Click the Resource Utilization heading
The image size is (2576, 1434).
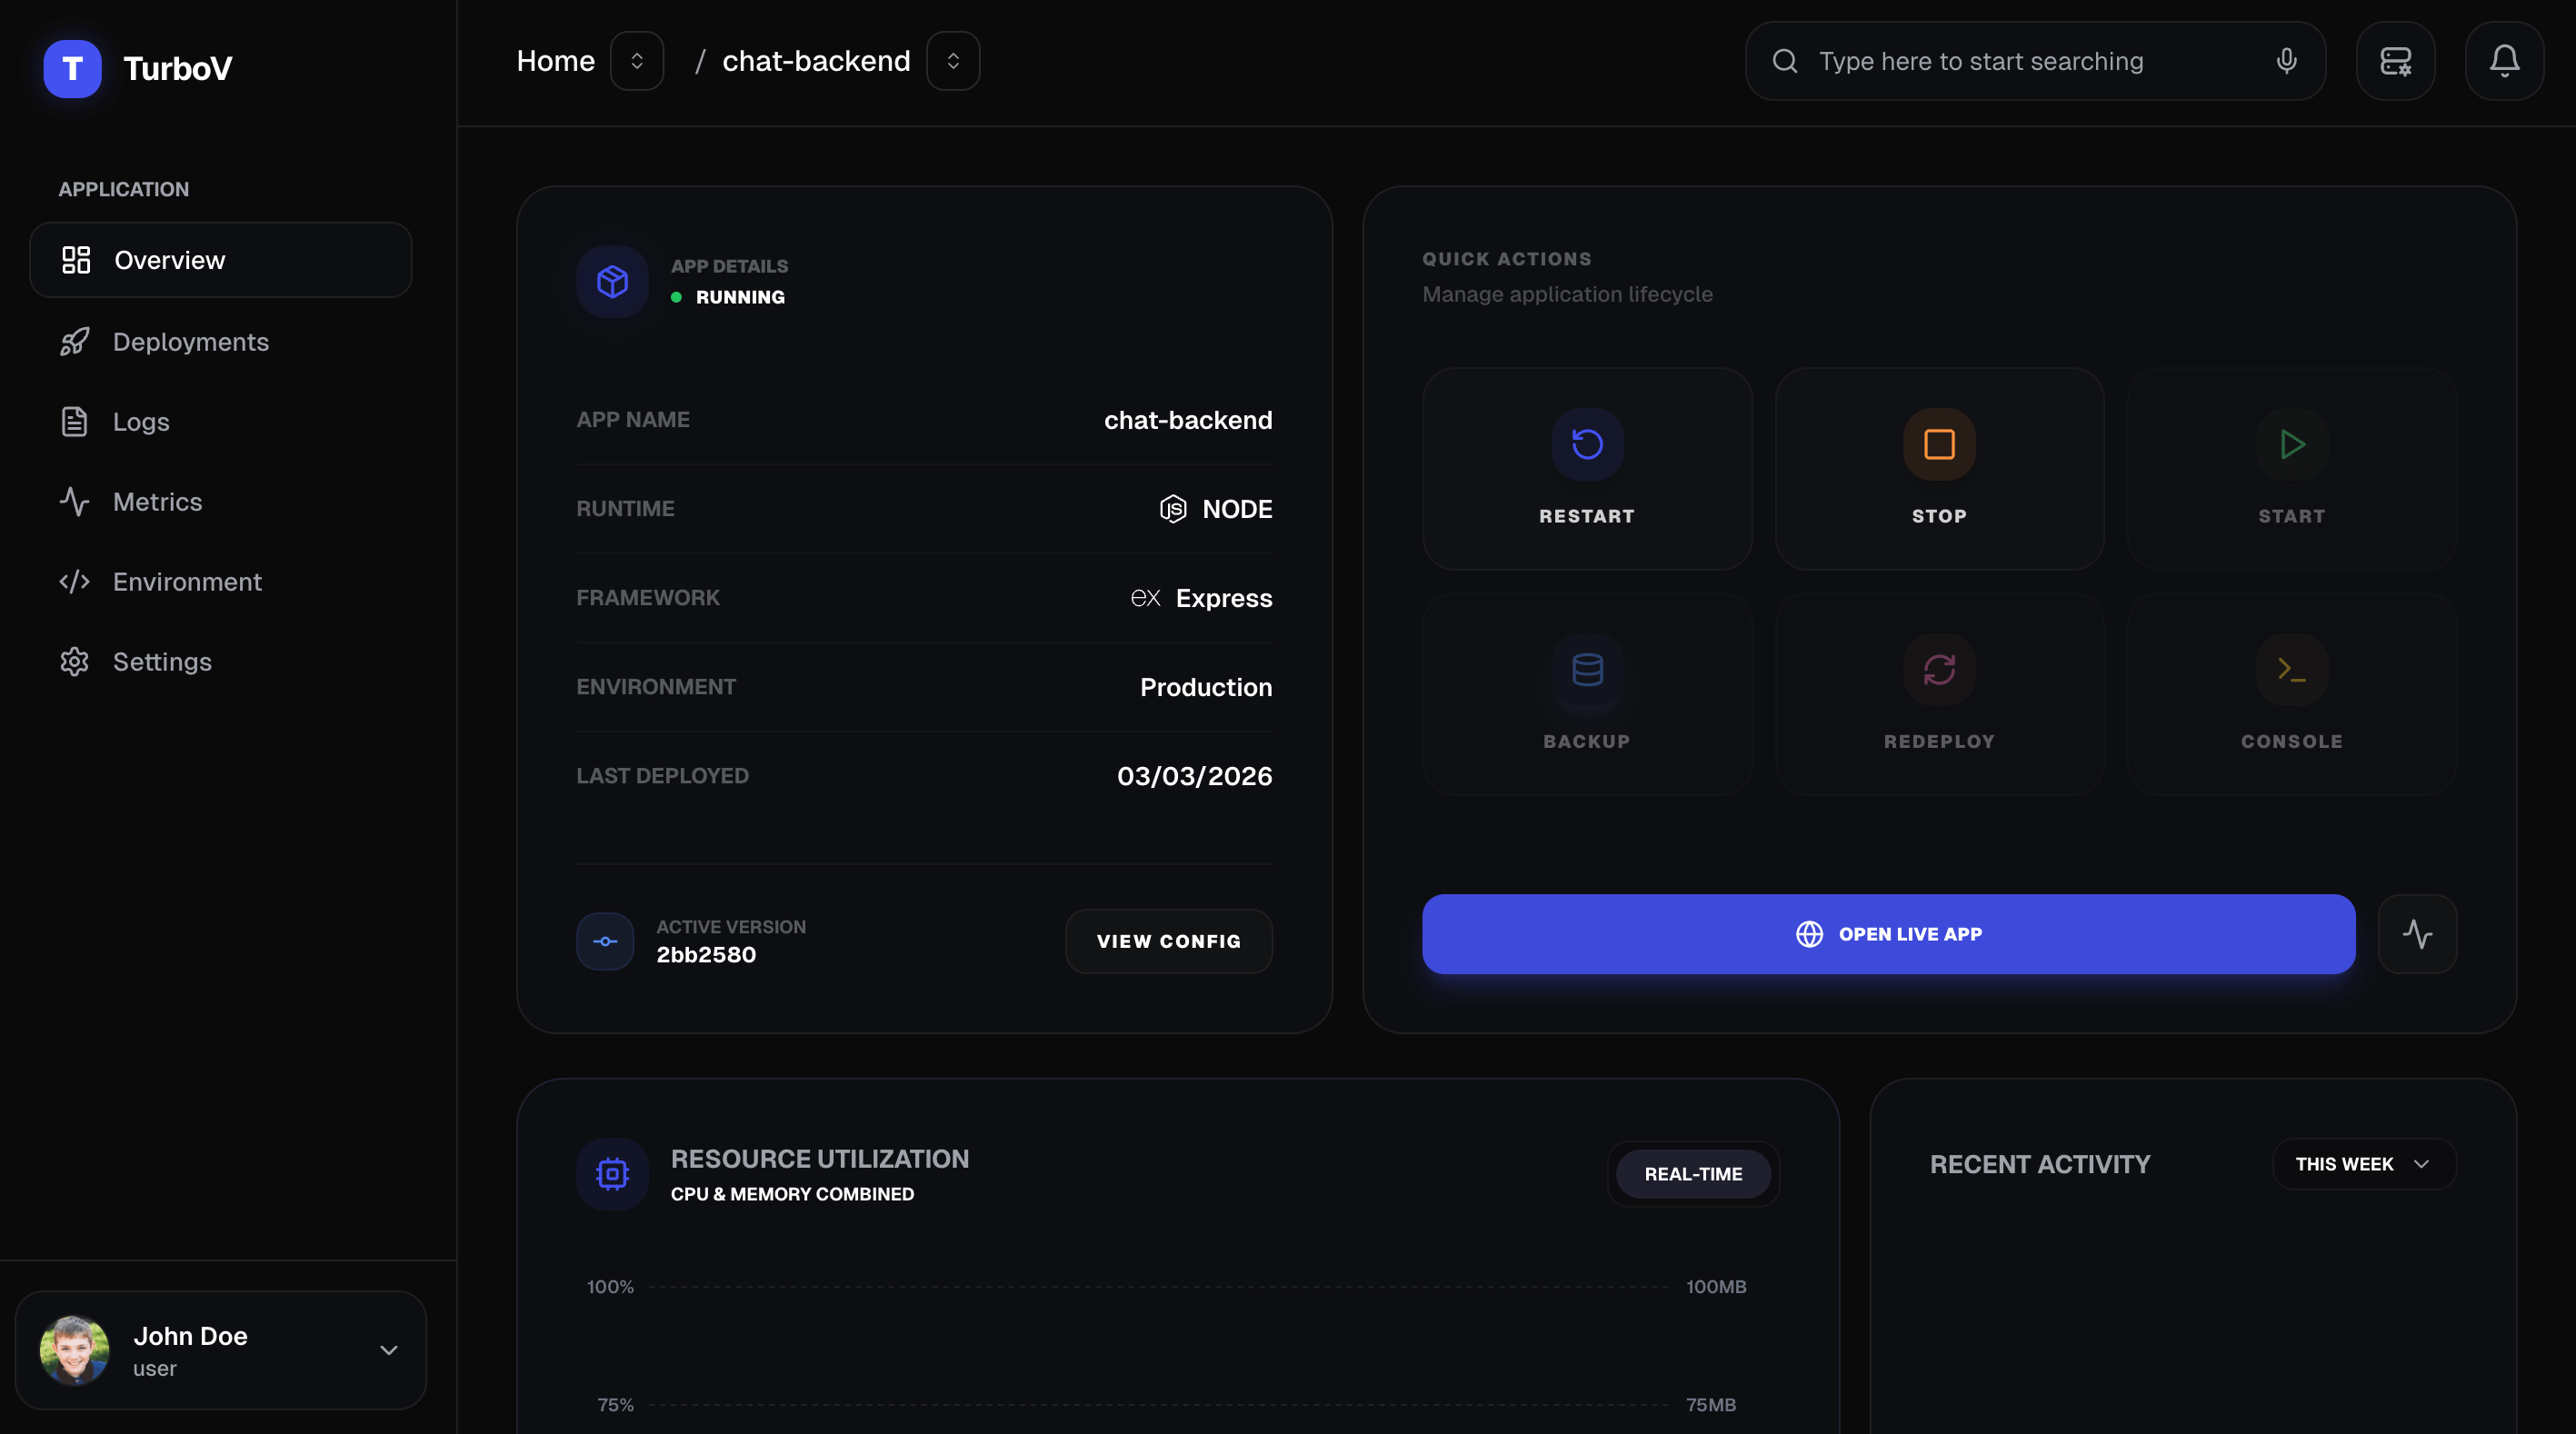[819, 1159]
